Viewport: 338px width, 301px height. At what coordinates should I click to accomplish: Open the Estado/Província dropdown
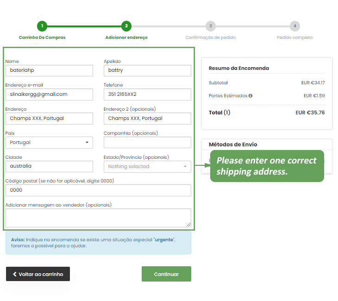(147, 167)
